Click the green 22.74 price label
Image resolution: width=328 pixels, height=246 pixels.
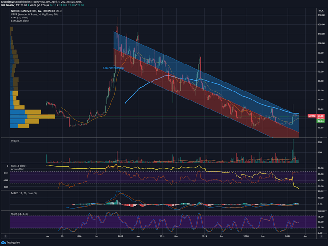(x=321, y=121)
